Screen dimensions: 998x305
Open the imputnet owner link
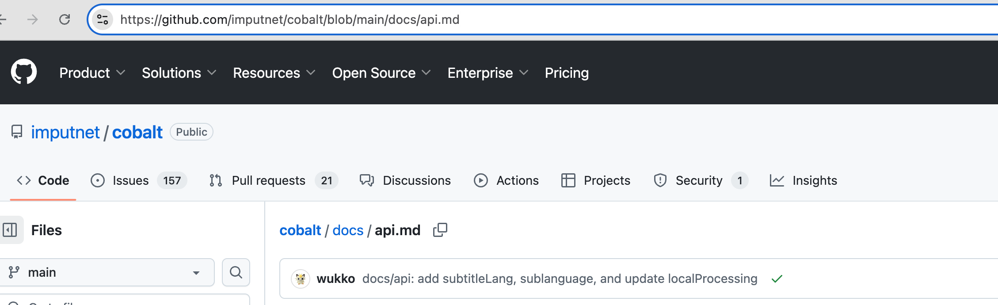[x=65, y=132]
